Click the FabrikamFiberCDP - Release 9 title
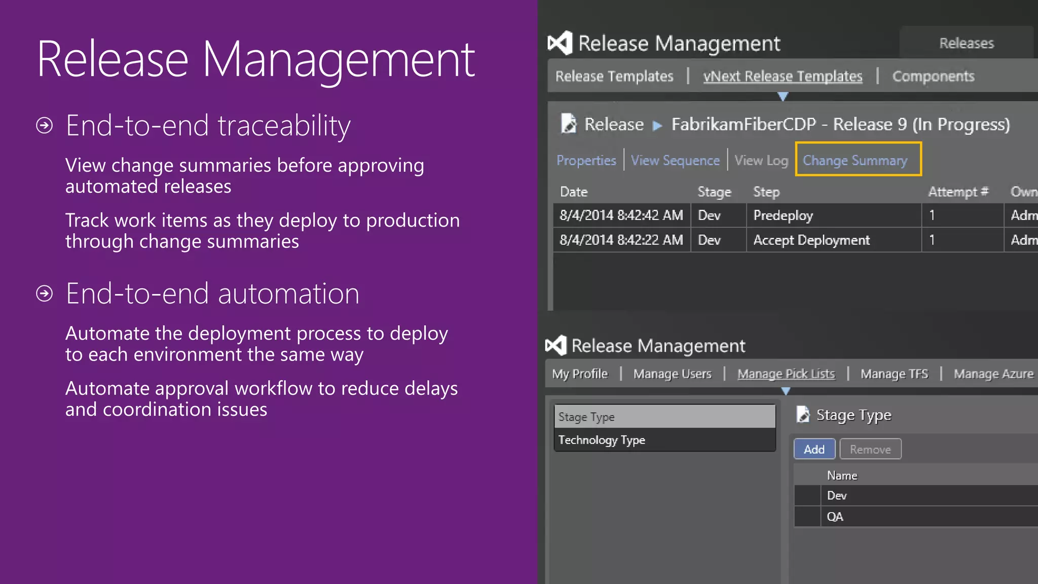The height and width of the screenshot is (584, 1038). coord(840,124)
